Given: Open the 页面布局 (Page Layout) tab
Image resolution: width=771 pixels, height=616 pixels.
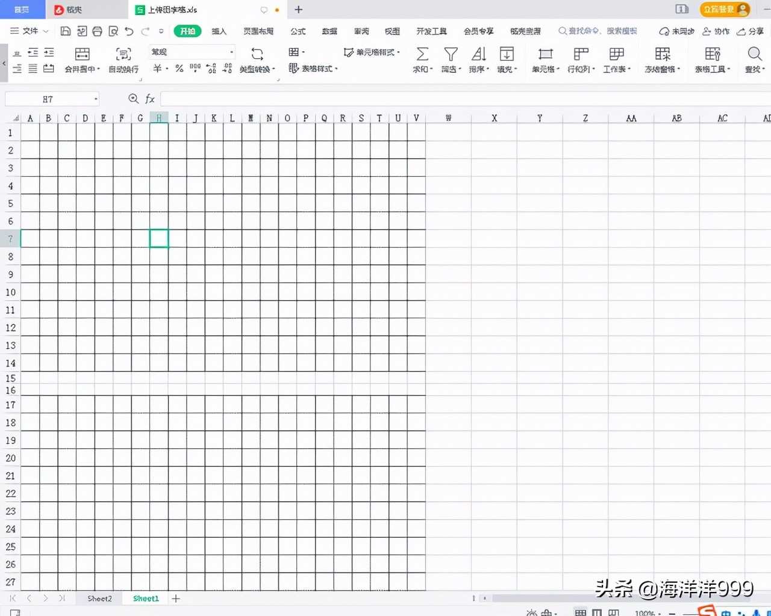Looking at the screenshot, I should point(258,31).
